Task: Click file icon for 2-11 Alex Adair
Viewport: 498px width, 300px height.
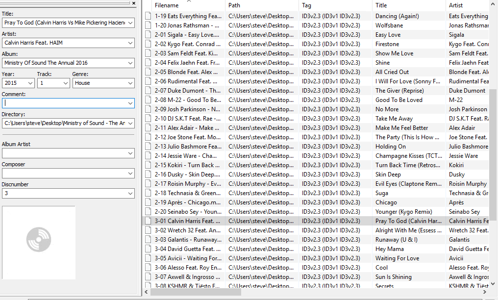Action: (148, 127)
